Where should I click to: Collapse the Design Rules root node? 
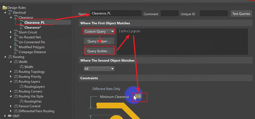(x=1, y=8)
